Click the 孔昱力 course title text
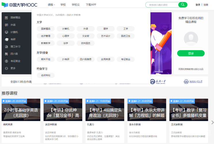This screenshot has width=214, height=144. tap(91, 124)
